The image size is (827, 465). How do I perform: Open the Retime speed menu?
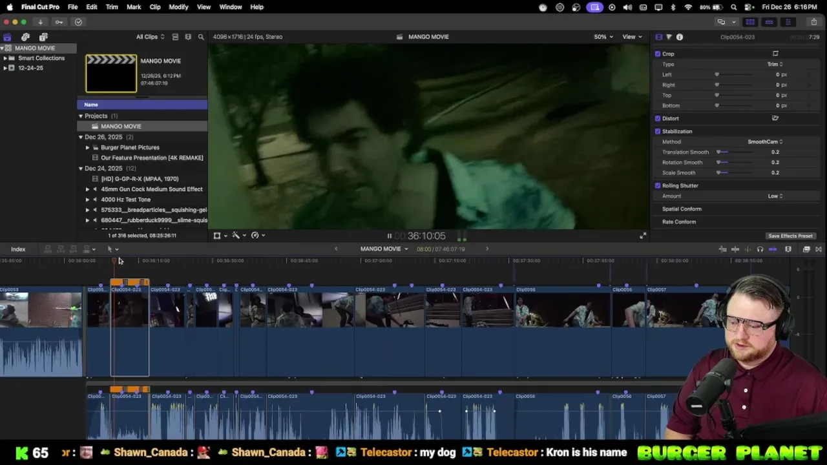pyautogui.click(x=257, y=236)
